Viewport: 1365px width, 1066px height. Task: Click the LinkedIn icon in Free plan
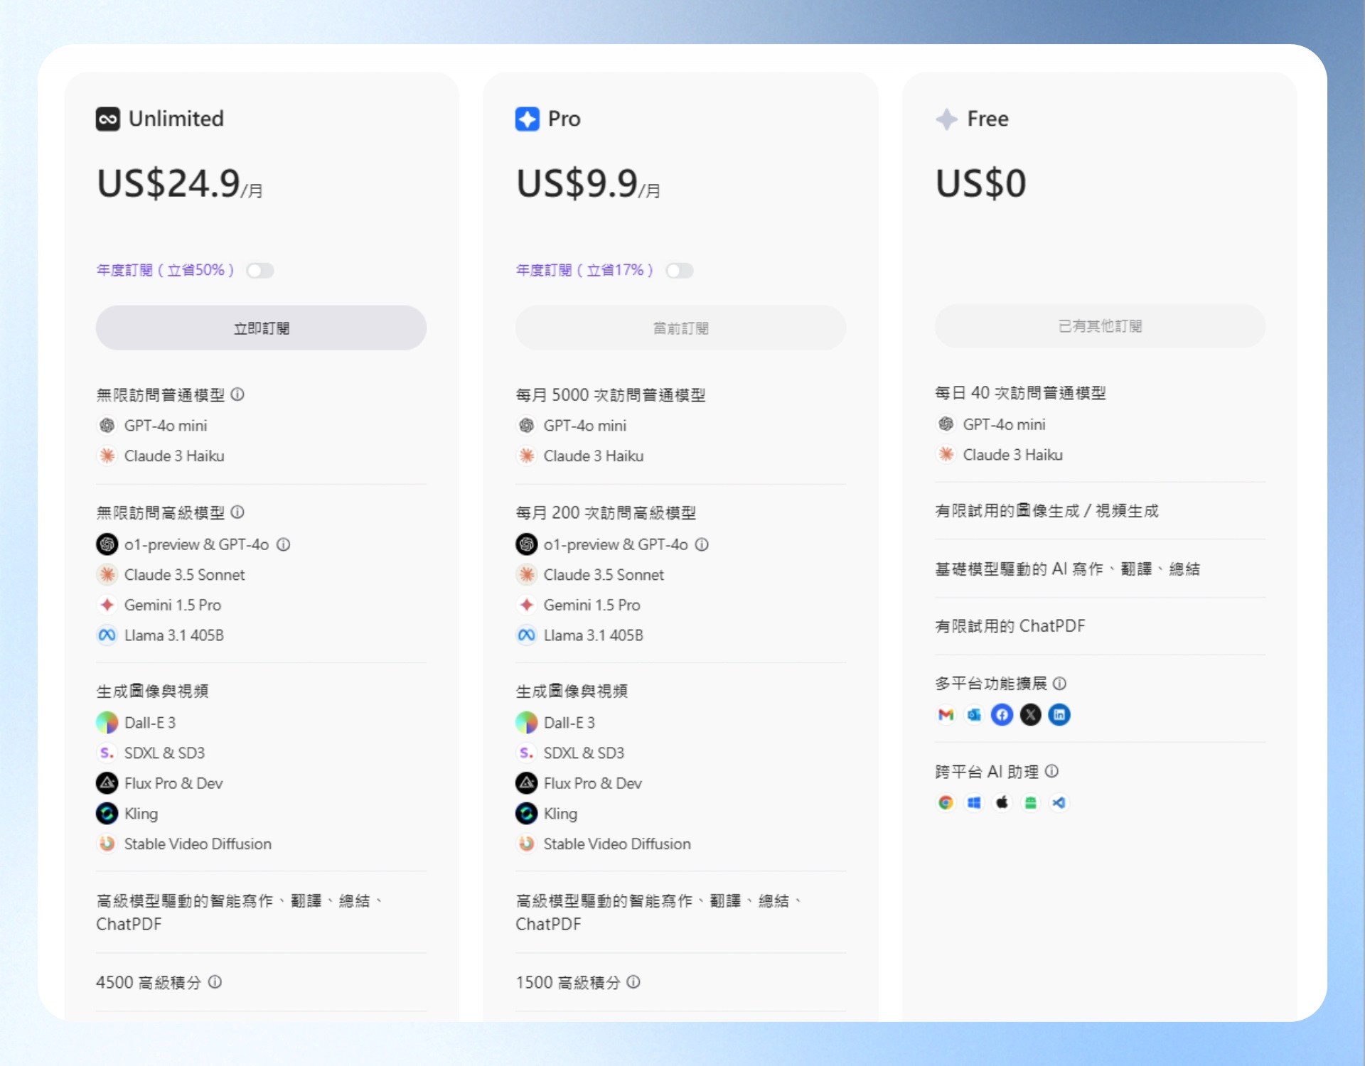pyautogui.click(x=1059, y=714)
